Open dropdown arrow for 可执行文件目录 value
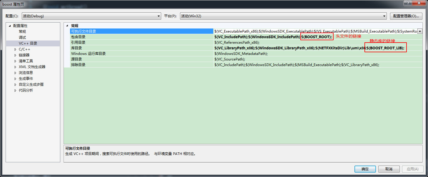Image resolution: width=428 pixels, height=177 pixels. tap(420, 31)
